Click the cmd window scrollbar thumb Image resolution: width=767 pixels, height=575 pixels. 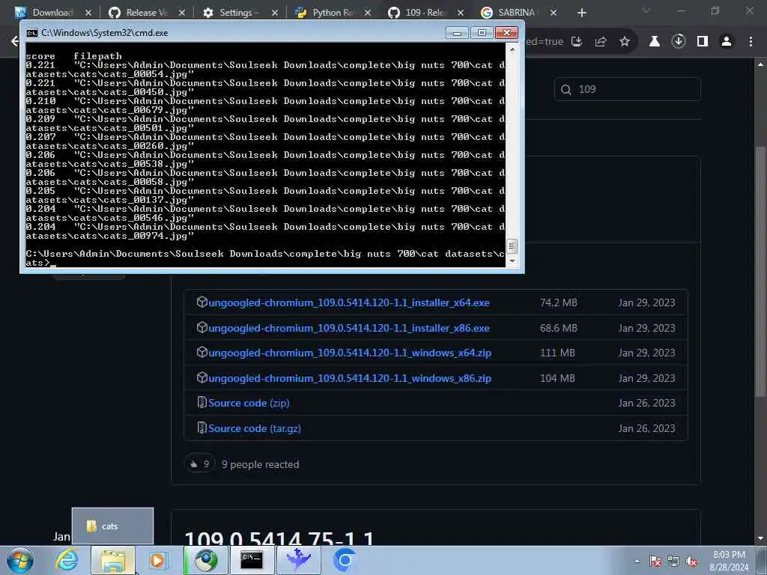click(x=512, y=246)
